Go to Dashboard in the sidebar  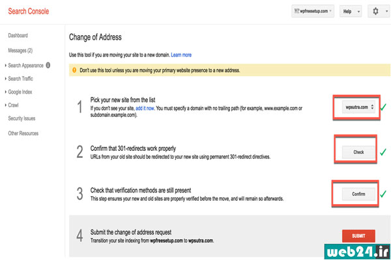[x=18, y=35]
